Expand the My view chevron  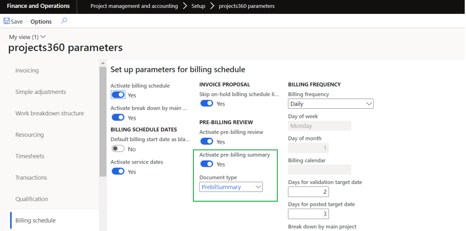43,37
